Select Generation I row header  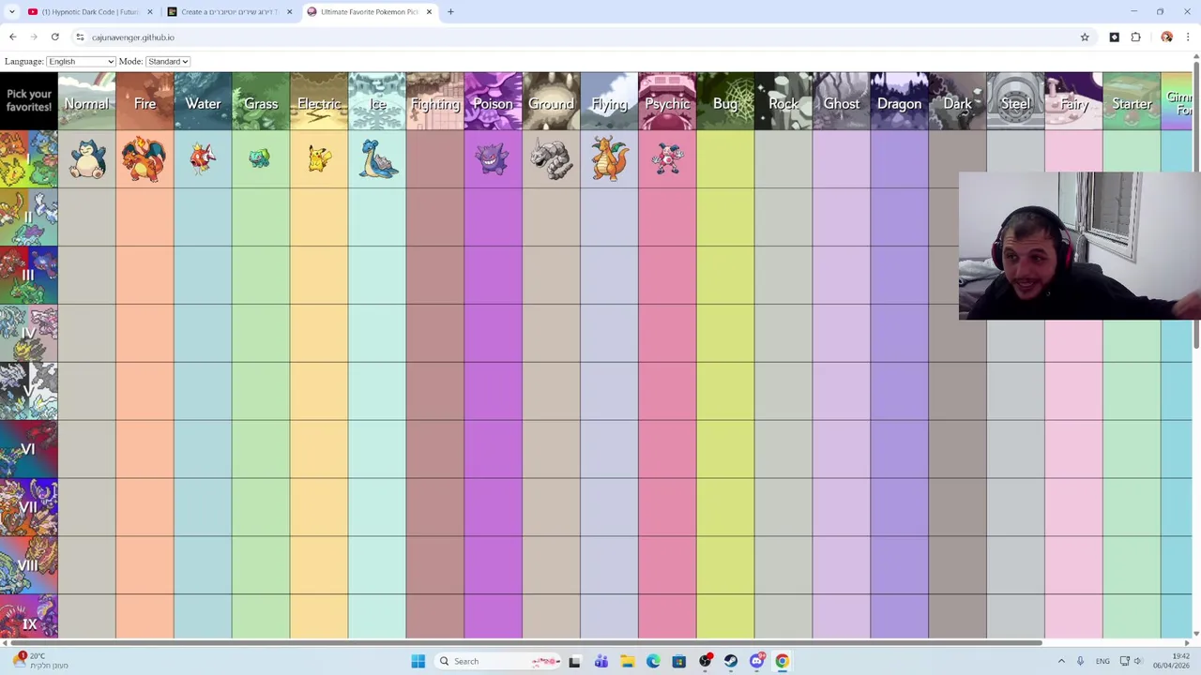coord(29,159)
